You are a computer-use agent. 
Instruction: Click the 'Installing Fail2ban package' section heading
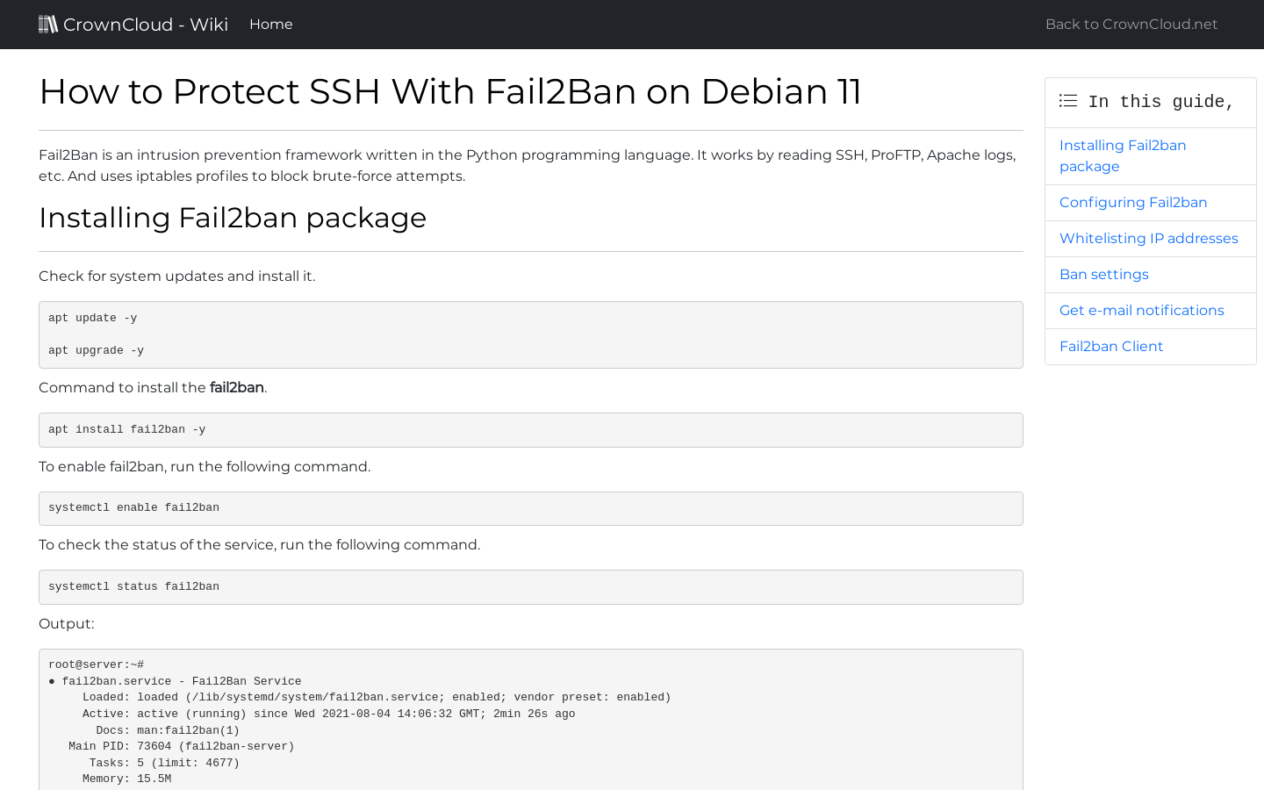(233, 218)
